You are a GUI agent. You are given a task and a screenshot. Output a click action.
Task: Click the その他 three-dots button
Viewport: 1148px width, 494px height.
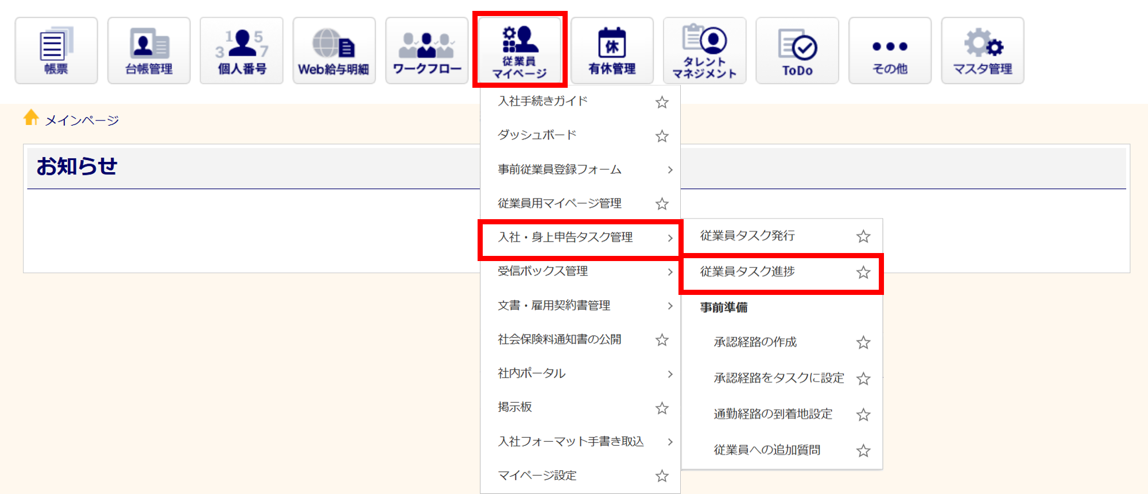(890, 50)
